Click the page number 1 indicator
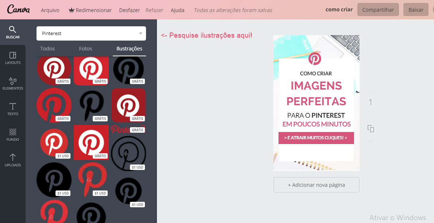Screen dimensions: 434x223 (370, 103)
